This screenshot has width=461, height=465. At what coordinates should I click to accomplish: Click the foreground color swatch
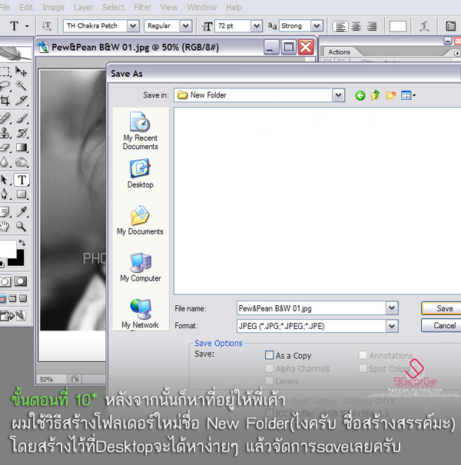7,248
